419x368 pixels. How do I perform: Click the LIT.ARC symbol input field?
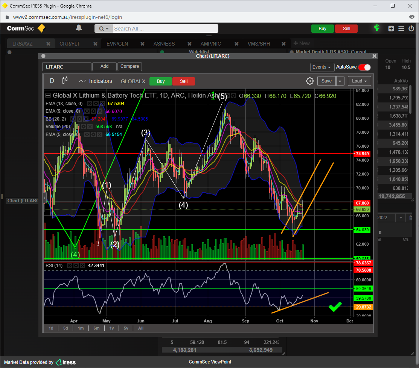click(67, 67)
